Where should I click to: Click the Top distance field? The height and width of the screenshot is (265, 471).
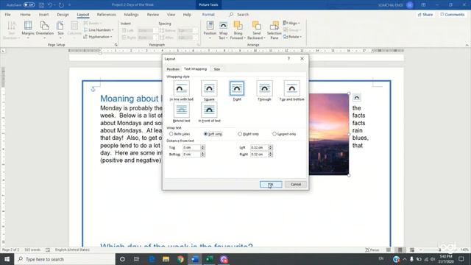[x=191, y=147]
